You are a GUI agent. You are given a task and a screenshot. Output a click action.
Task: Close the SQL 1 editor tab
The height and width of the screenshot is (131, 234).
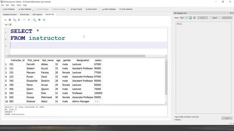(x=11, y=25)
